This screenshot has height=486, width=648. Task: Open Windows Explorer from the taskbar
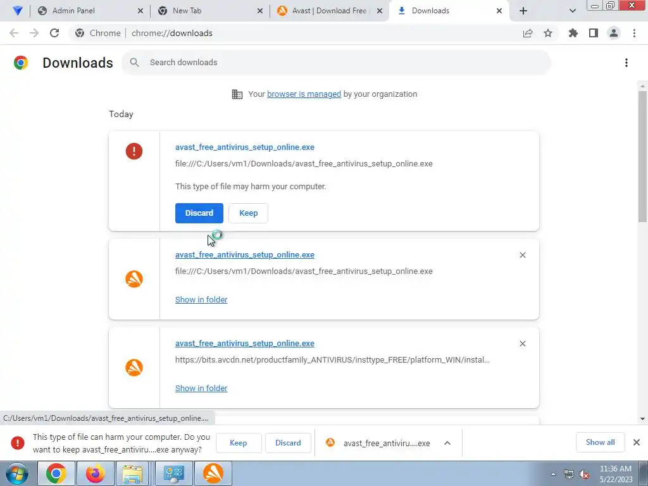click(x=132, y=473)
